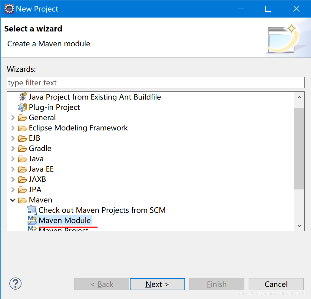Click the wizard list scroll down arrow
Screen dimensions: 311x299
[299, 226]
